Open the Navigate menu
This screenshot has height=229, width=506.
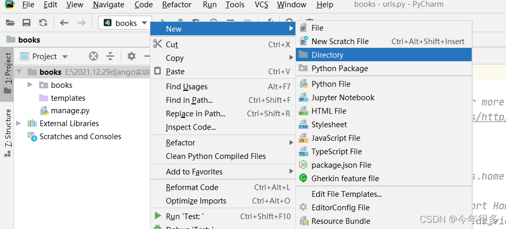[108, 5]
